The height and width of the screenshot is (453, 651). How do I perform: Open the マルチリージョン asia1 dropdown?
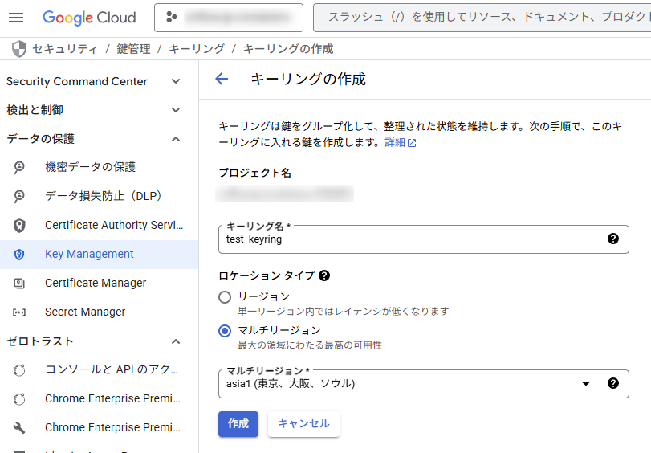(424, 384)
